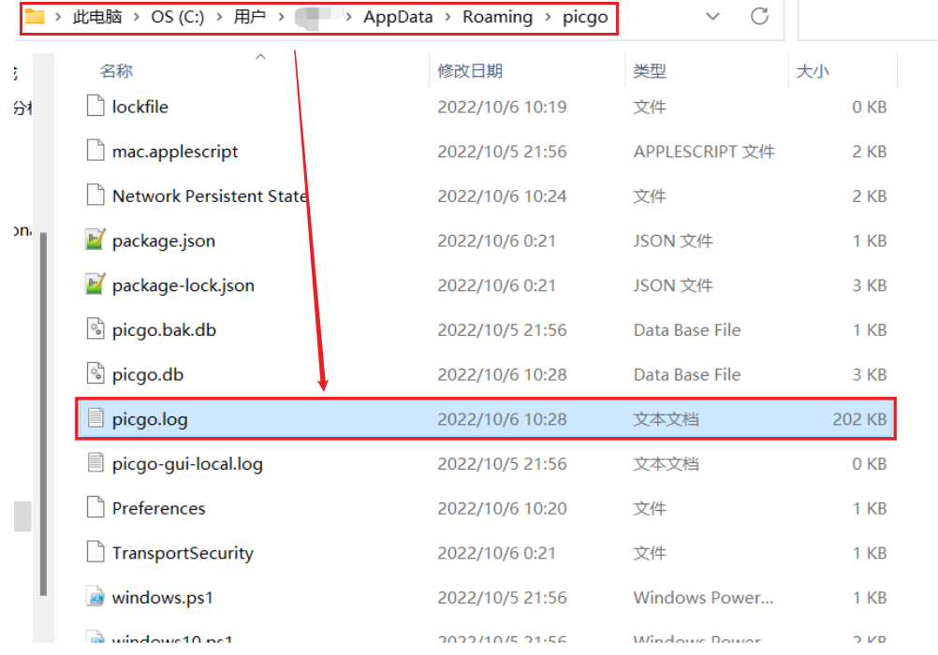Expand the chevron after Roaming breadcrumb

point(548,18)
